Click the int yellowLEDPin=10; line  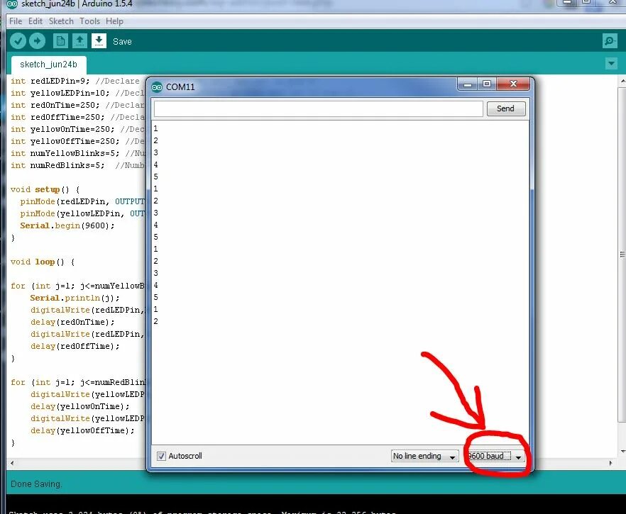click(60, 93)
